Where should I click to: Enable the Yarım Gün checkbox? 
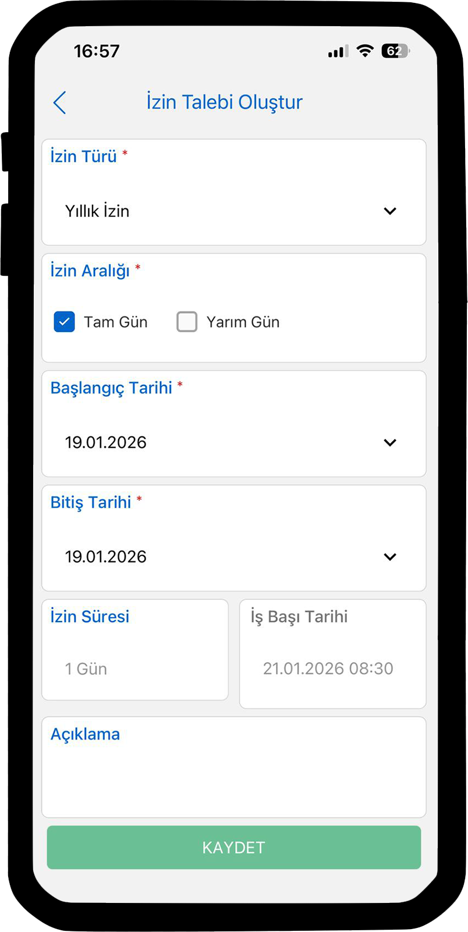pos(187,322)
